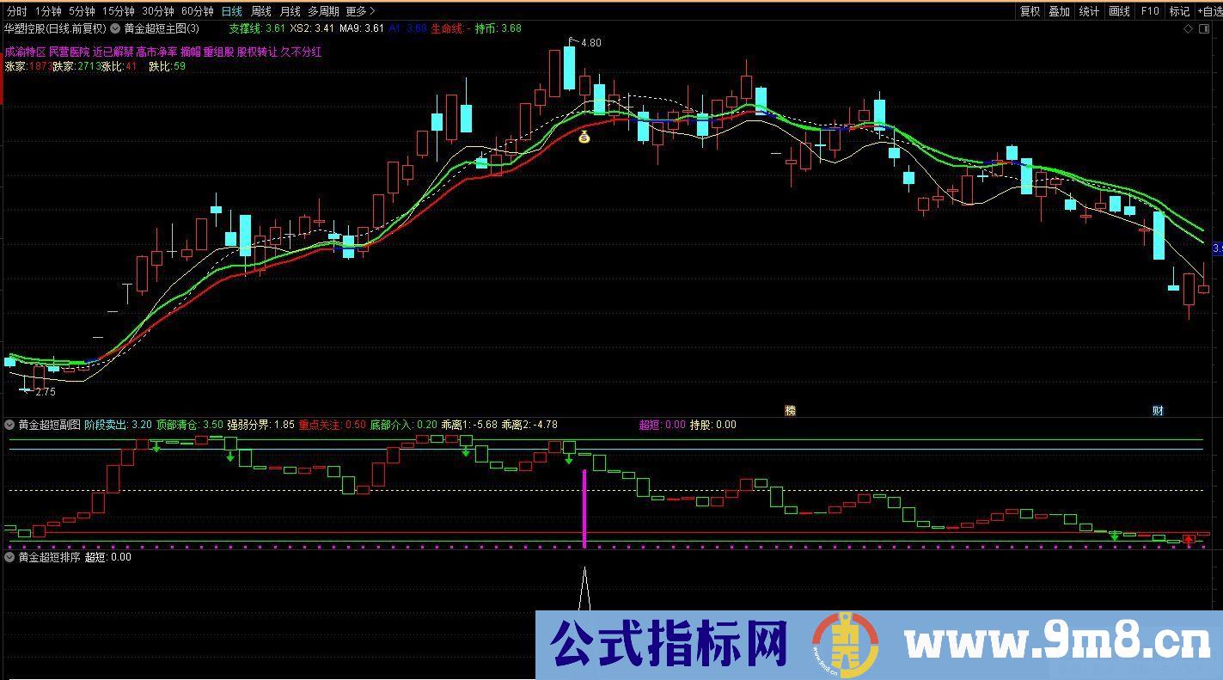This screenshot has width=1223, height=680.
Task: Expand the 黄金超短副图 indicator dropdown arrow
Action: (x=9, y=425)
